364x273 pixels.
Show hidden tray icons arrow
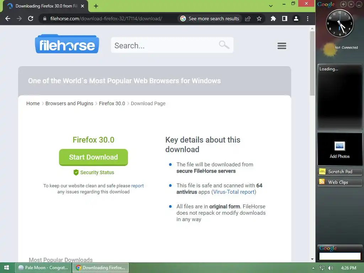[313, 268]
